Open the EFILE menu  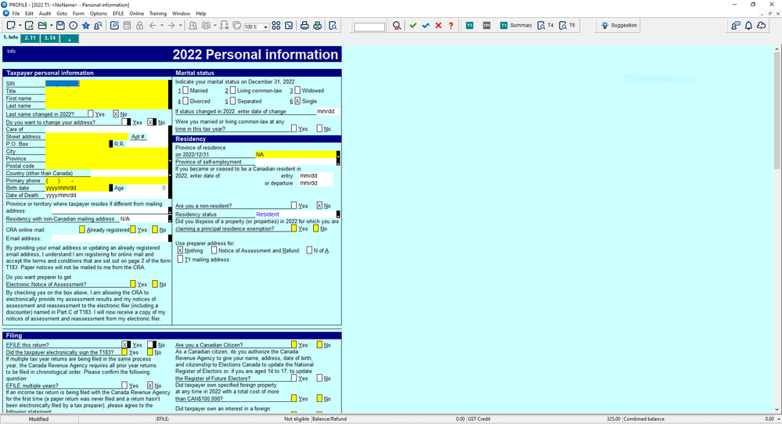(x=118, y=13)
